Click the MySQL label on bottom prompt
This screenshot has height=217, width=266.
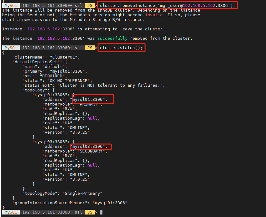pyautogui.click(x=11, y=212)
